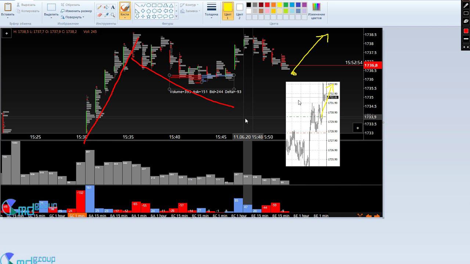Viewport: 470px width, 264px height.
Task: Click the Кисти brush icon
Action: (125, 7)
